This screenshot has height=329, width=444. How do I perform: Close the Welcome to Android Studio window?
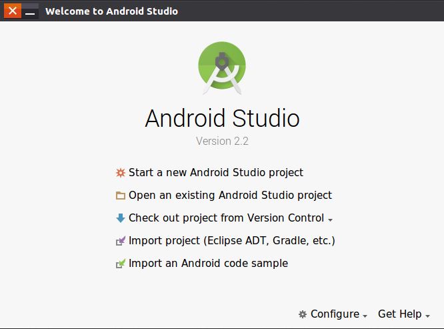click(x=13, y=11)
